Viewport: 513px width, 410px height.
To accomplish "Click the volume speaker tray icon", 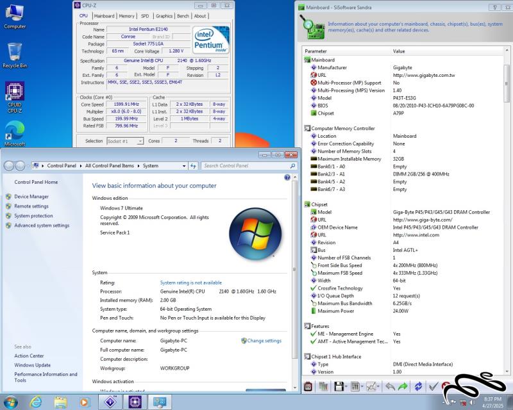I will point(473,402).
